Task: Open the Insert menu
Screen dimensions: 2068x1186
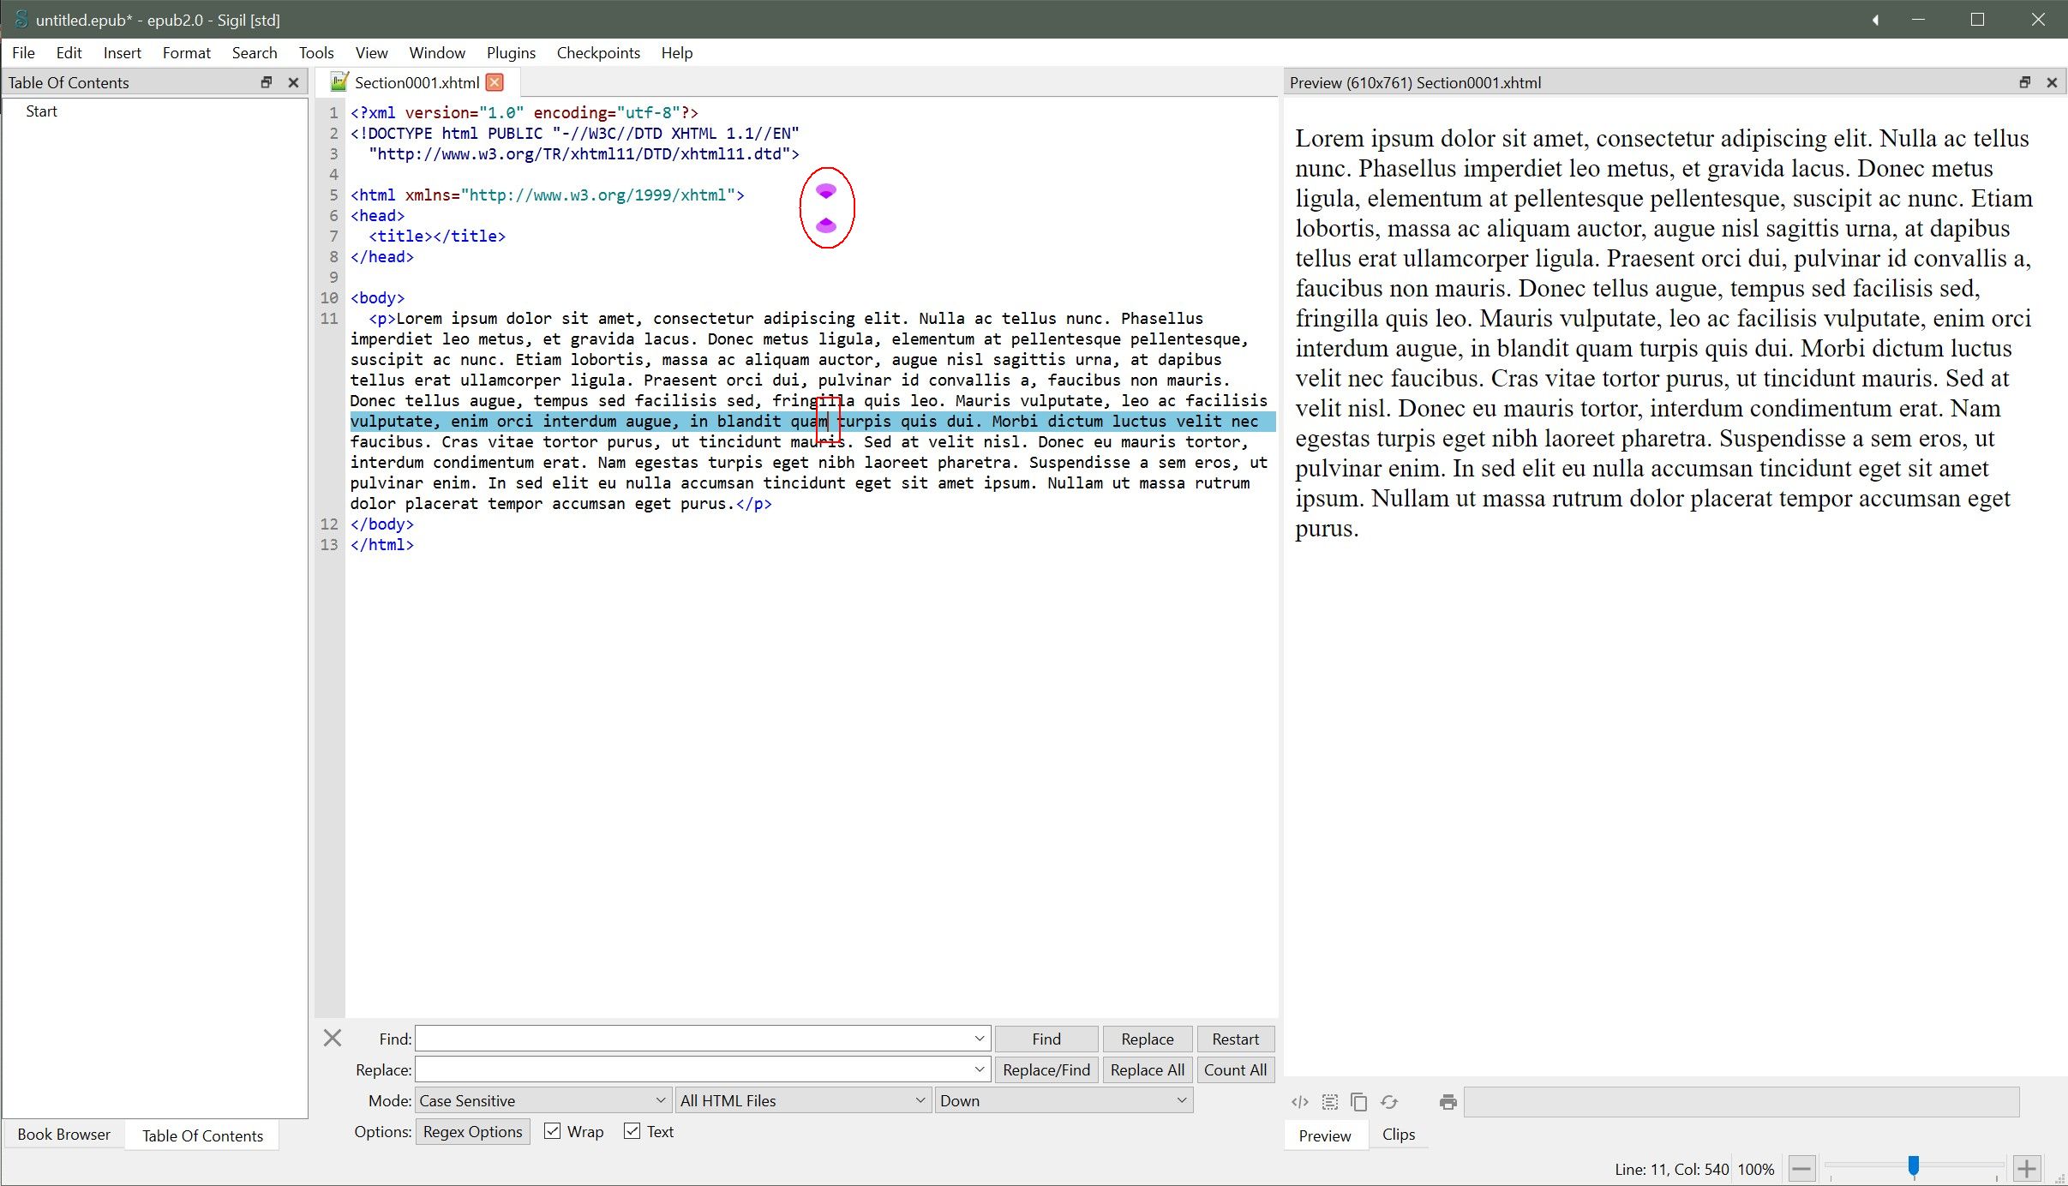Action: [123, 52]
